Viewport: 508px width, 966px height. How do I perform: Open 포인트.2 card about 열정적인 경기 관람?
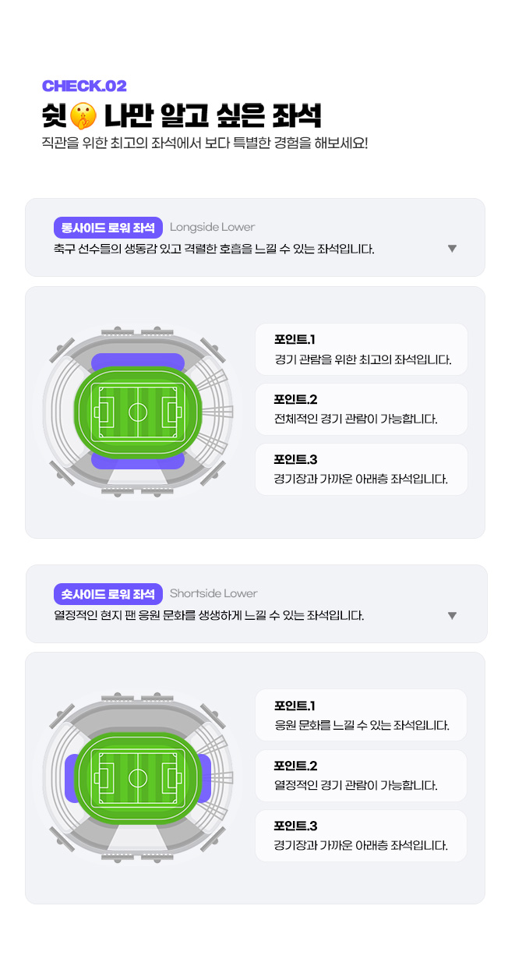pyautogui.click(x=362, y=776)
